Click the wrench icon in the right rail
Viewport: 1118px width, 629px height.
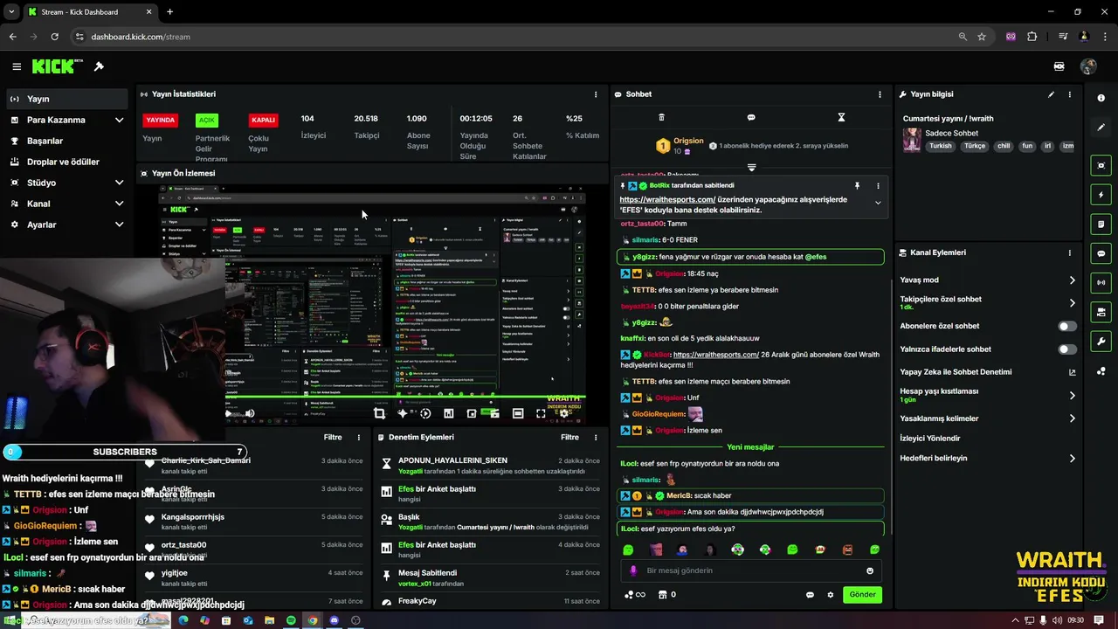click(1101, 342)
